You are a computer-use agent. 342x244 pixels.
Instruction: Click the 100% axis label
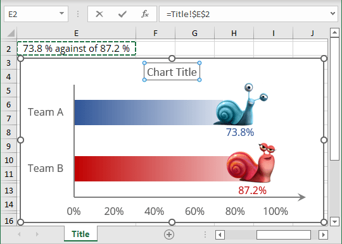tap(275, 211)
